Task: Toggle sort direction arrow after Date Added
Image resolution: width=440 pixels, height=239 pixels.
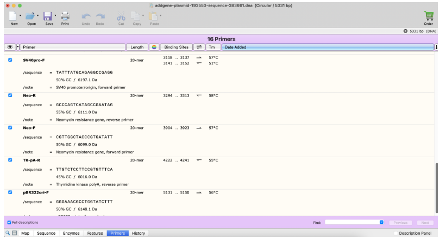Action: 436,47
